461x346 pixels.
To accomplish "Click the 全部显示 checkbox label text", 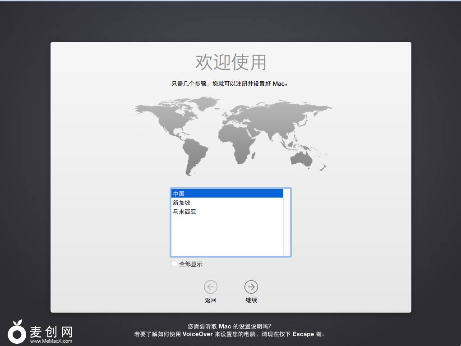I will pyautogui.click(x=191, y=264).
